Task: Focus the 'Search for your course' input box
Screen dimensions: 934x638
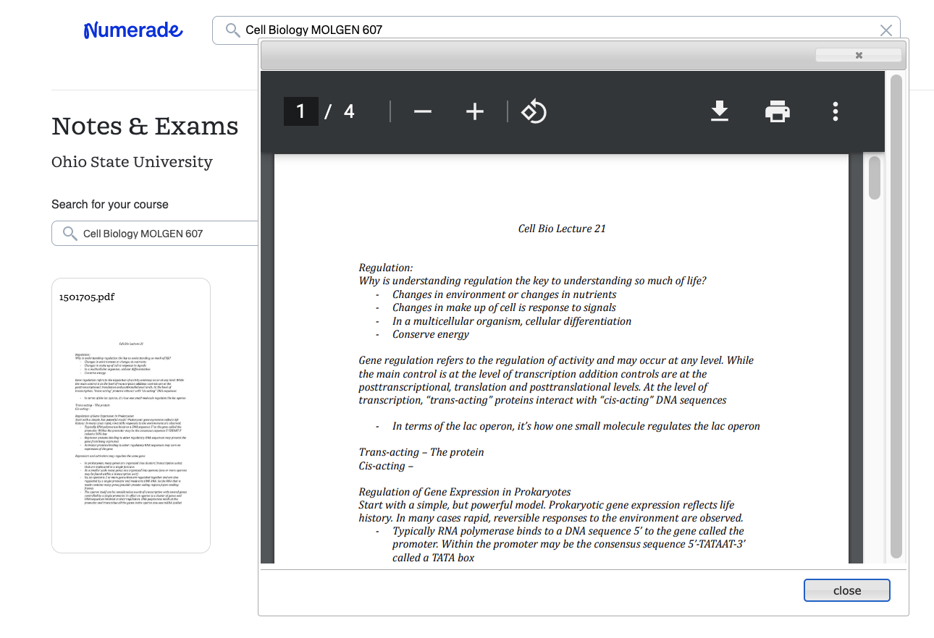Action: pos(155,234)
